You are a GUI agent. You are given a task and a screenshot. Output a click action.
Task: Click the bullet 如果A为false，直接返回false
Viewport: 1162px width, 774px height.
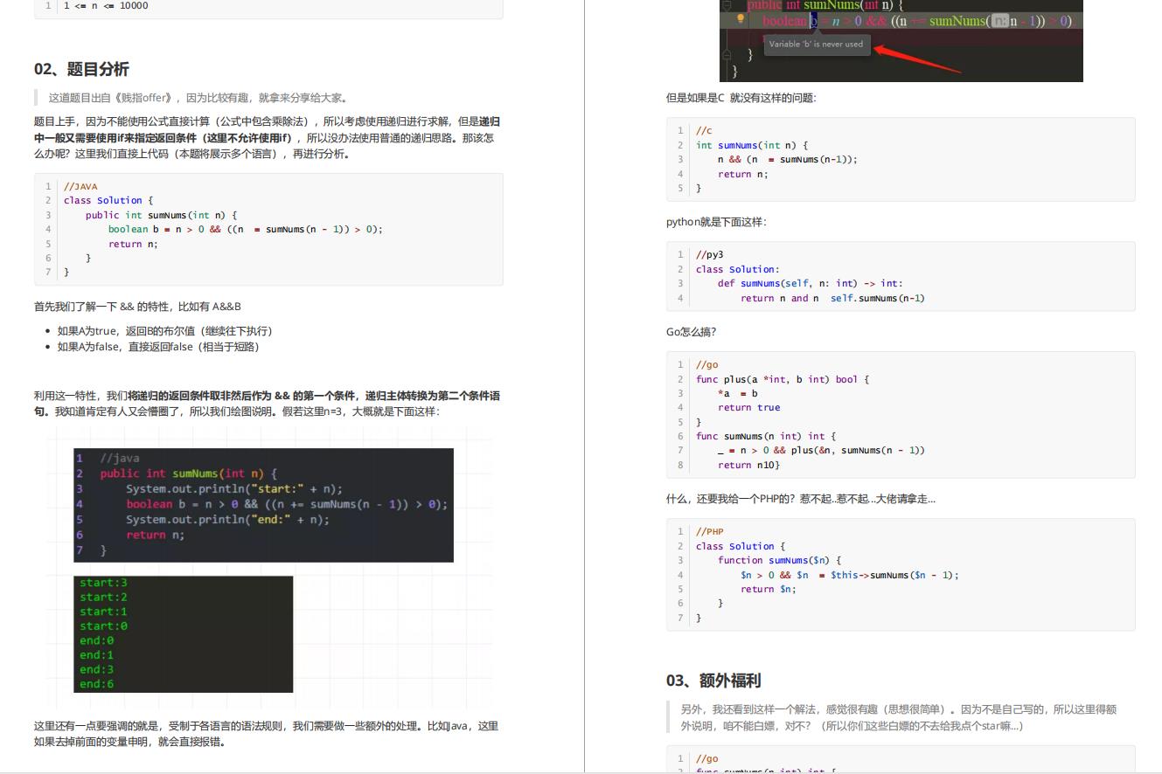coord(158,347)
